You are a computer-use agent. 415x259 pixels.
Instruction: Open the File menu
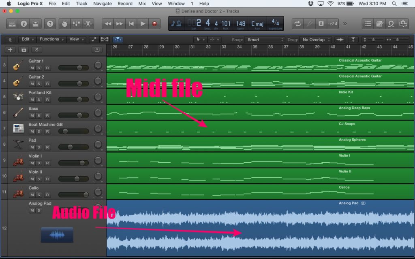[52, 4]
